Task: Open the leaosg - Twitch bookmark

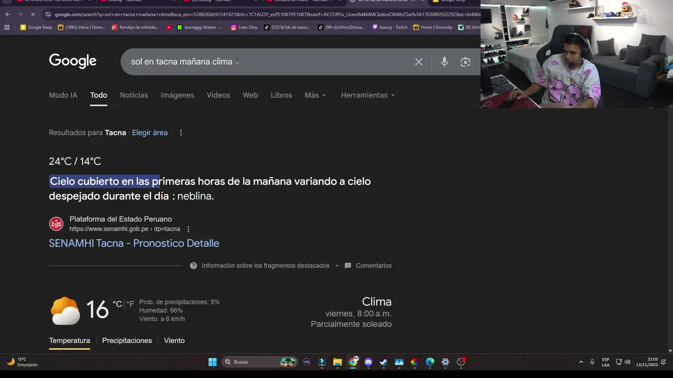Action: [390, 27]
